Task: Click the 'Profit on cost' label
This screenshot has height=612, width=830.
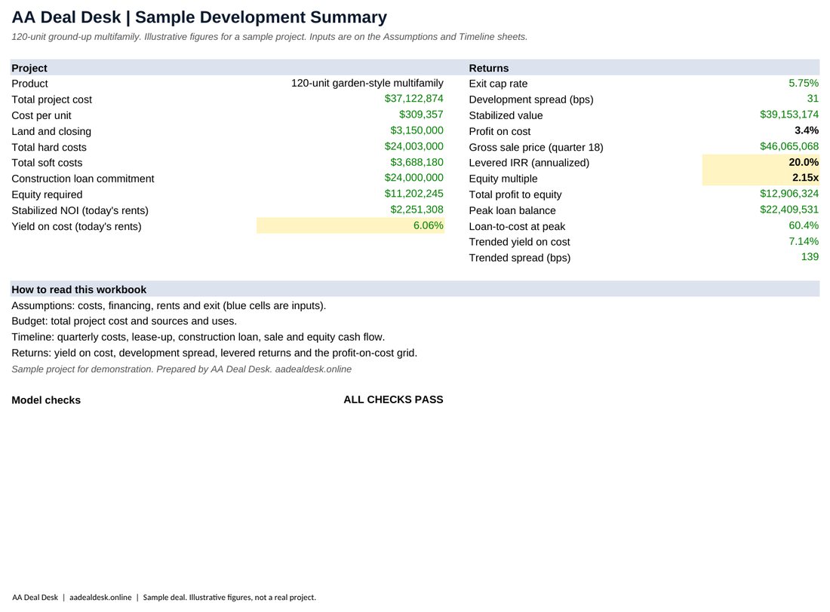Action: tap(500, 131)
